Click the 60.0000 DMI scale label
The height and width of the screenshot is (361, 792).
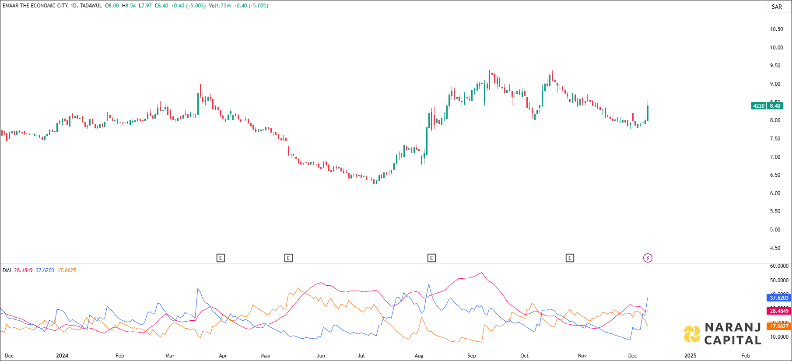(x=779, y=266)
